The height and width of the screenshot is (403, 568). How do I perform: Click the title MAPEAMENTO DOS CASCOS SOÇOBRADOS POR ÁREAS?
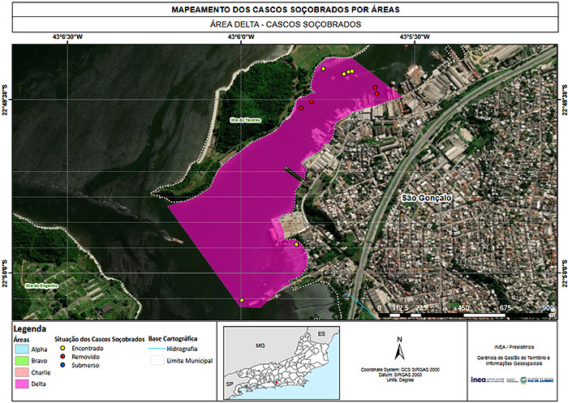point(286,10)
